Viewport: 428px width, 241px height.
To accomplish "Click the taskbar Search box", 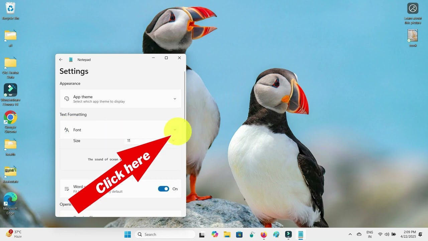I will [165, 234].
